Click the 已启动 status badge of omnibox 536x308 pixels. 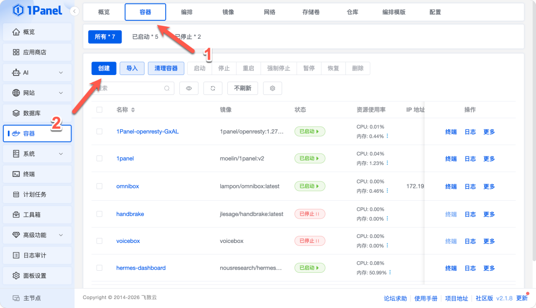310,186
